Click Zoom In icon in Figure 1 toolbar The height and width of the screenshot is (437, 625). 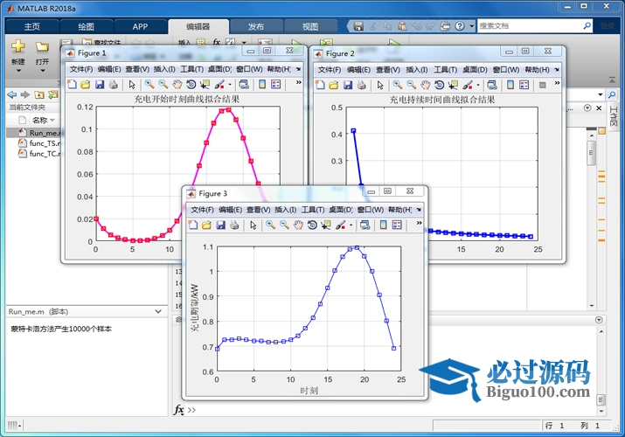pyautogui.click(x=149, y=85)
